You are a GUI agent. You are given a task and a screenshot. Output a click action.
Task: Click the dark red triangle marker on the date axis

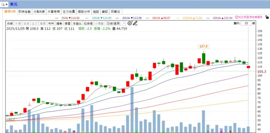pos(230,132)
